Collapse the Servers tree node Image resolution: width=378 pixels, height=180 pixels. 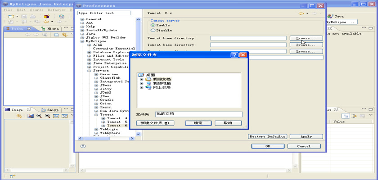(x=89, y=71)
